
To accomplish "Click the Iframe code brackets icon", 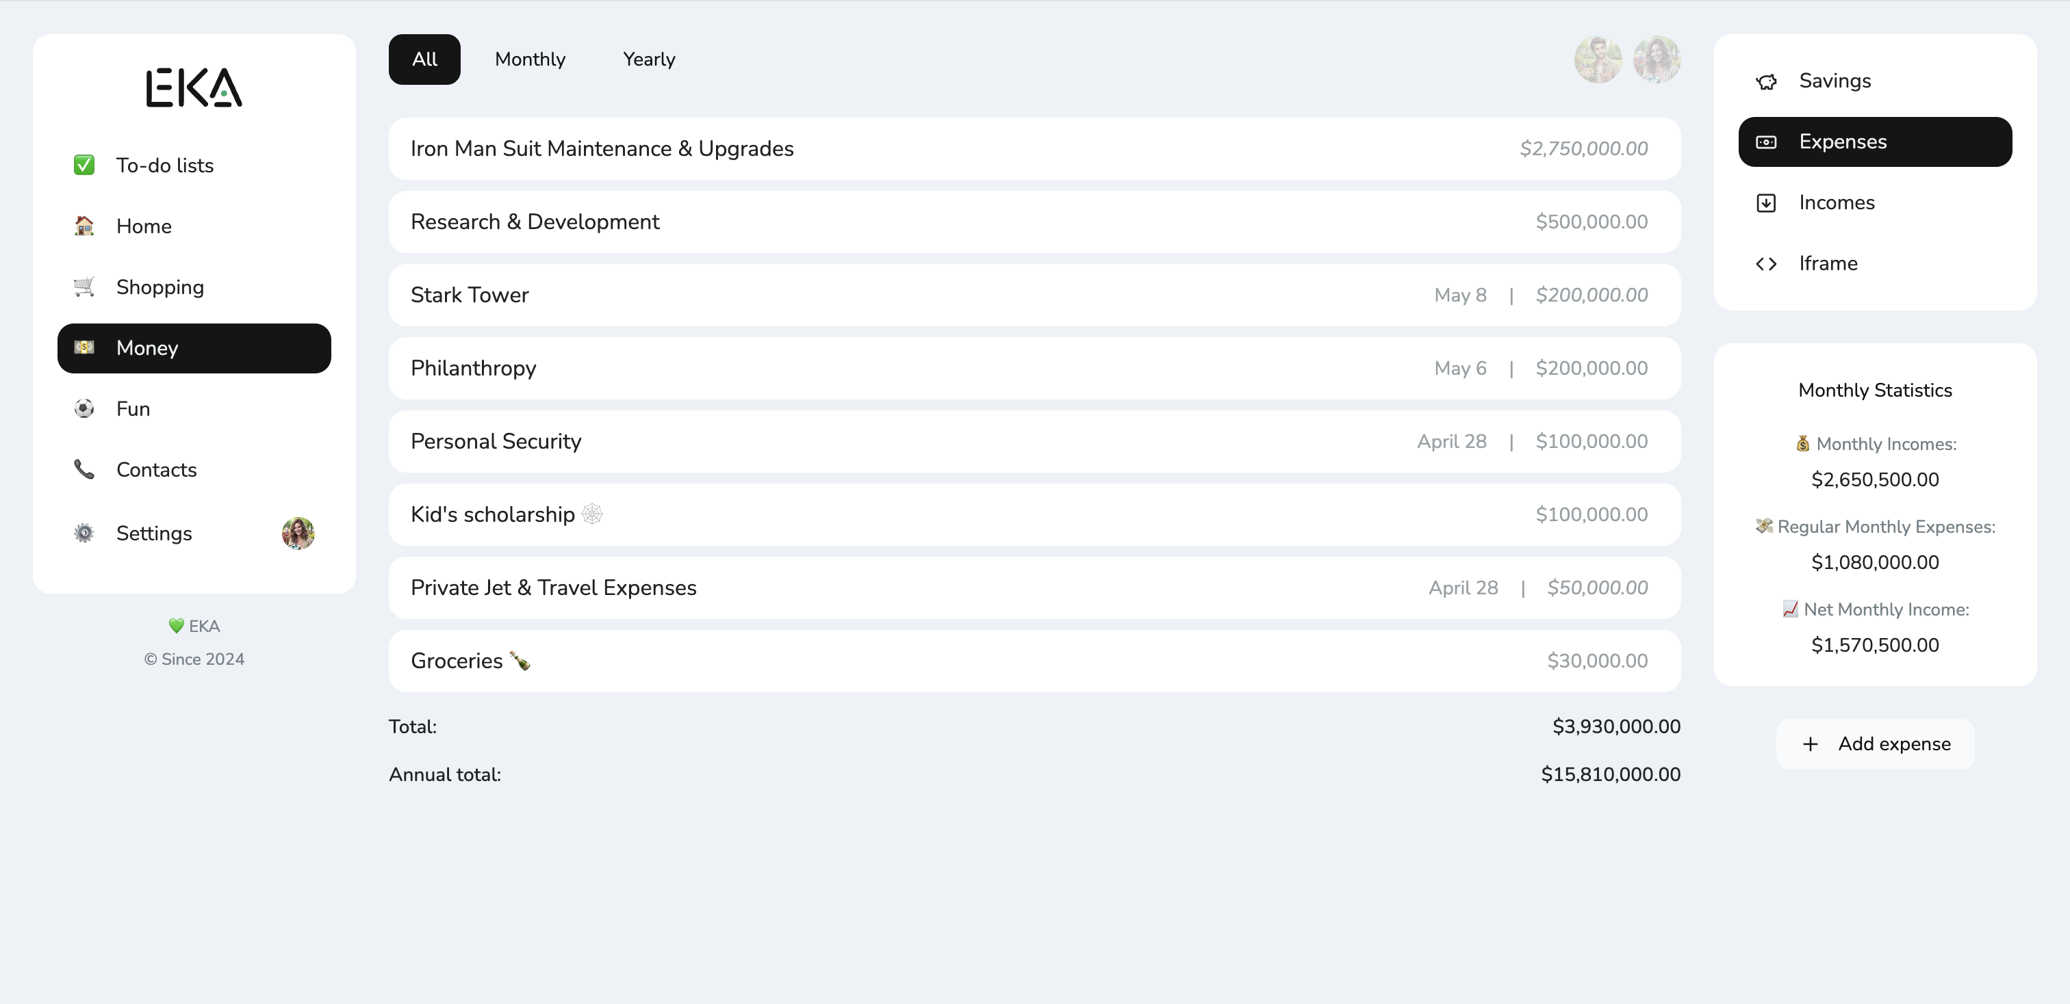I will (1766, 264).
